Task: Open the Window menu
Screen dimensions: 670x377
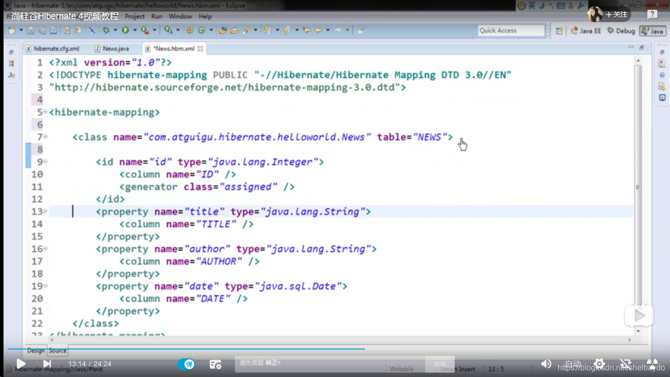Action: pyautogui.click(x=180, y=16)
